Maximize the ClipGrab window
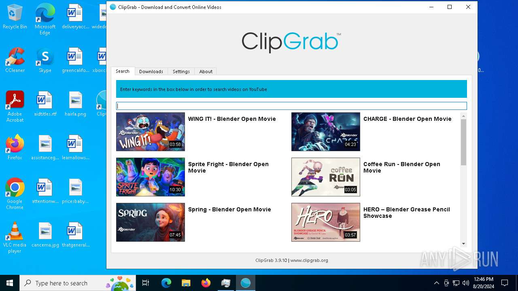Viewport: 518px width, 291px height. pyautogui.click(x=450, y=7)
